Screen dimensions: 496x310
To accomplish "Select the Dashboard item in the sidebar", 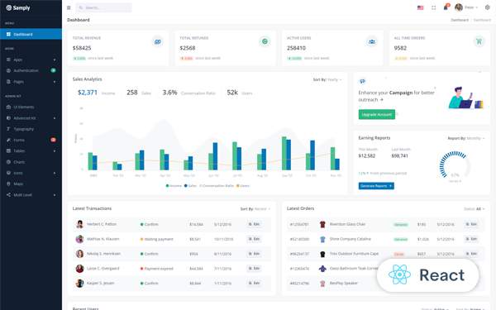I will pyautogui.click(x=31, y=34).
